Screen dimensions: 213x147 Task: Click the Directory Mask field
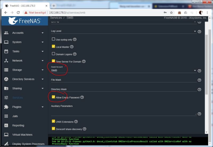coord(124,89)
